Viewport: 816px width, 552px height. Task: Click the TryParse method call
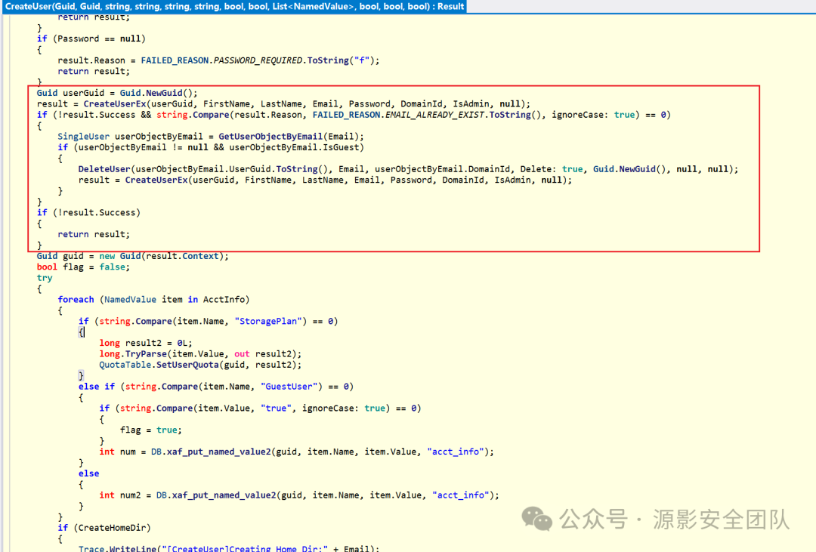pyautogui.click(x=146, y=354)
